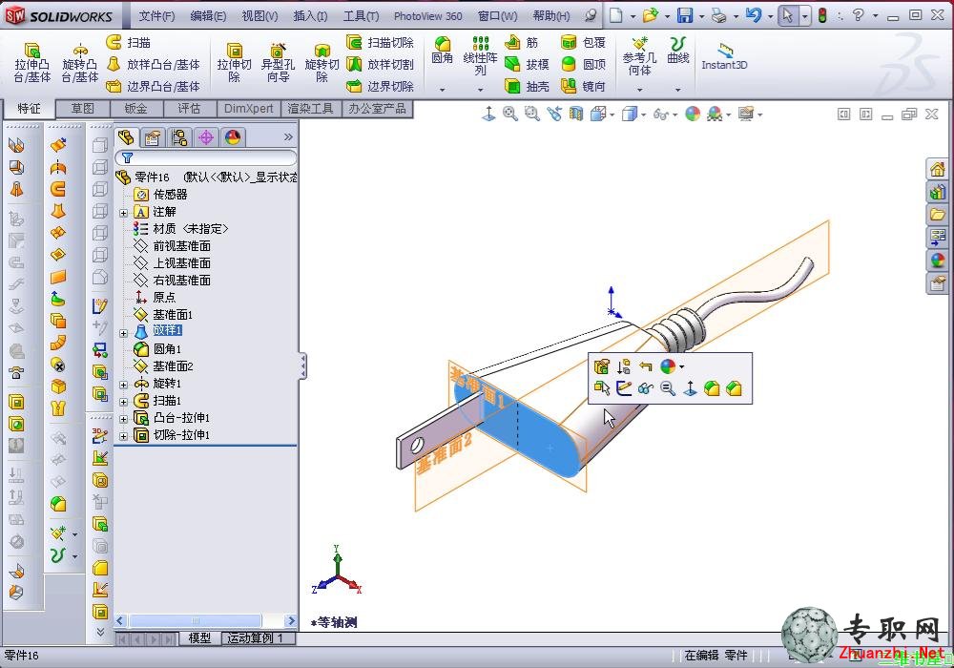
Task: Select the 边界凸台/基体 boundary boss tool
Action: pyautogui.click(x=154, y=87)
